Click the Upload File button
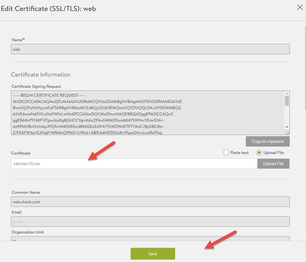The width and height of the screenshot is (306, 262). tap(273, 163)
